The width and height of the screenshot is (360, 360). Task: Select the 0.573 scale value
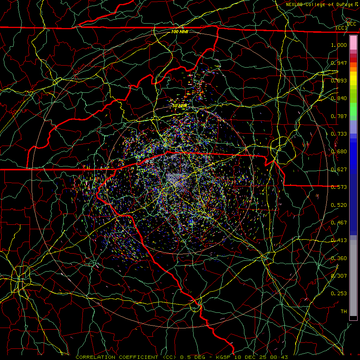[x=339, y=187]
